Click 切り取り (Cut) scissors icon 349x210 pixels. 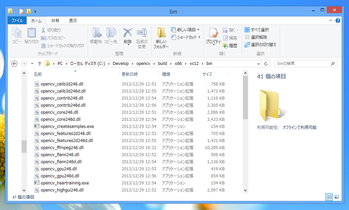43,30
